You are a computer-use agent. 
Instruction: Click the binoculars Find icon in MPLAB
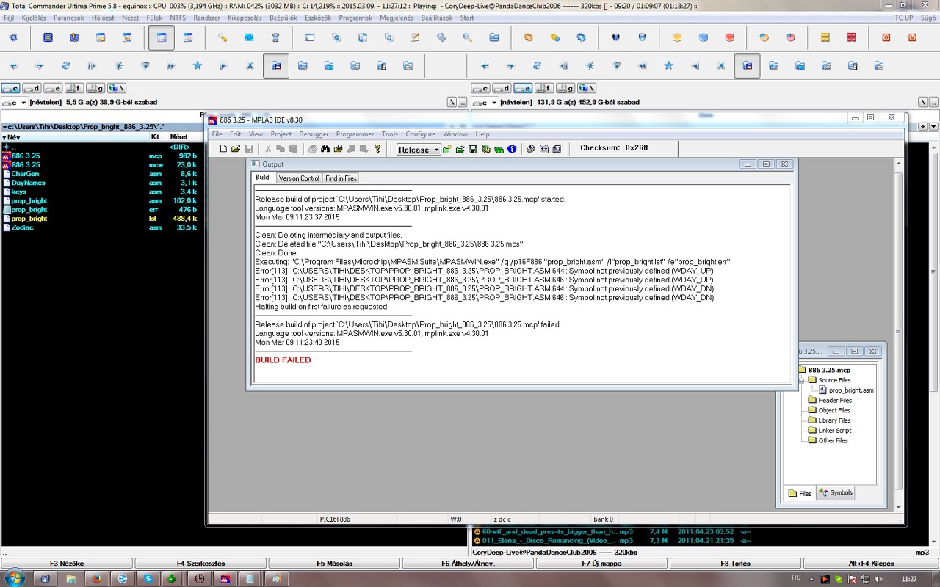(x=325, y=149)
